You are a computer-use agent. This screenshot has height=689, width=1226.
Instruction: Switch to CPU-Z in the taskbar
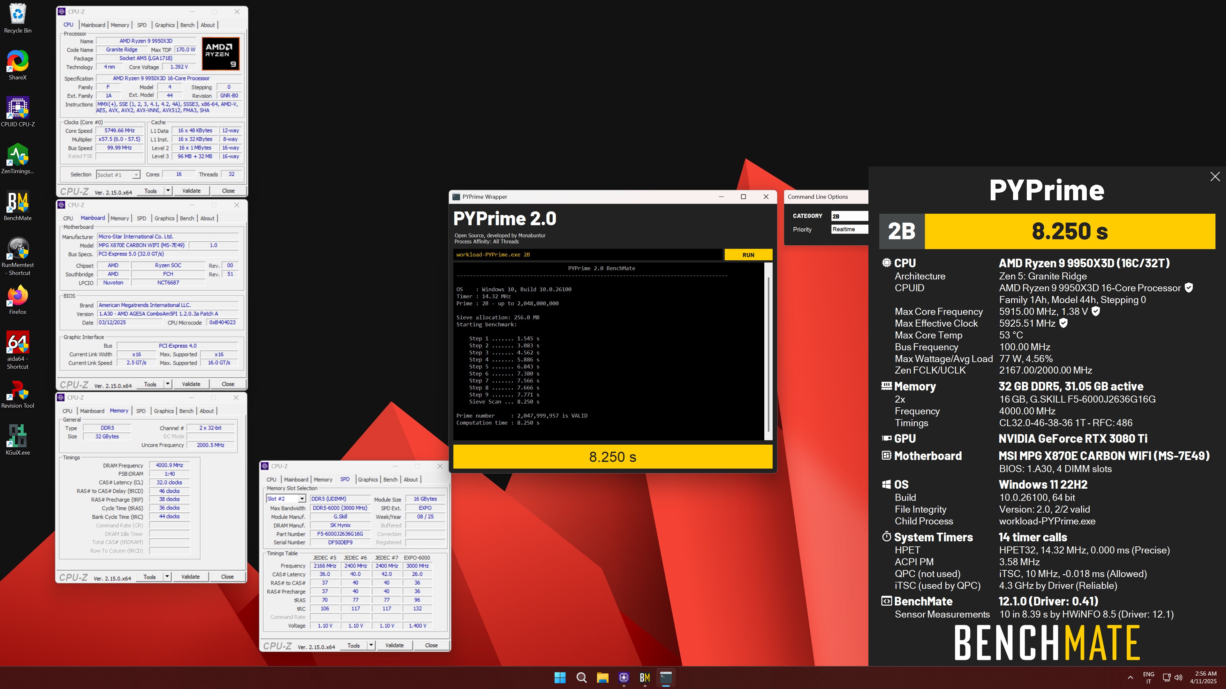[624, 678]
